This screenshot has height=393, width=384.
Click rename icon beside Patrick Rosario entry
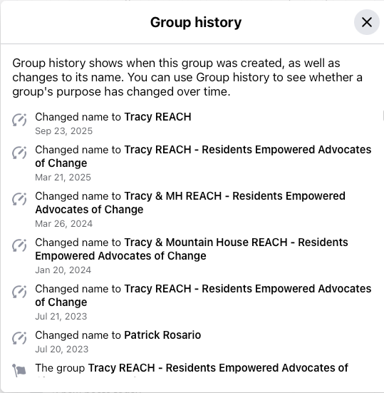click(x=19, y=338)
